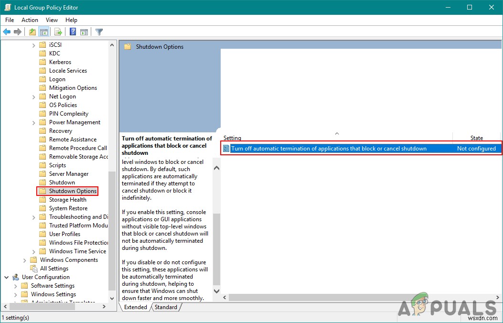503x323 pixels.
Task: Click the Up one level folder icon
Action: tap(32, 32)
